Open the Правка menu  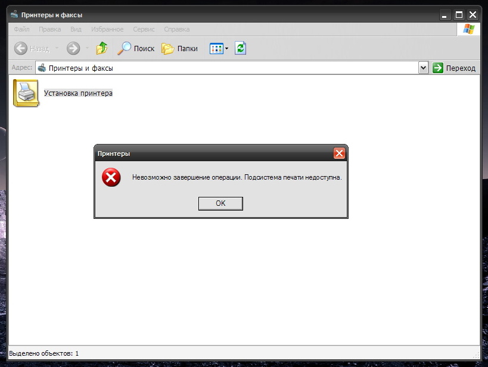coord(50,29)
